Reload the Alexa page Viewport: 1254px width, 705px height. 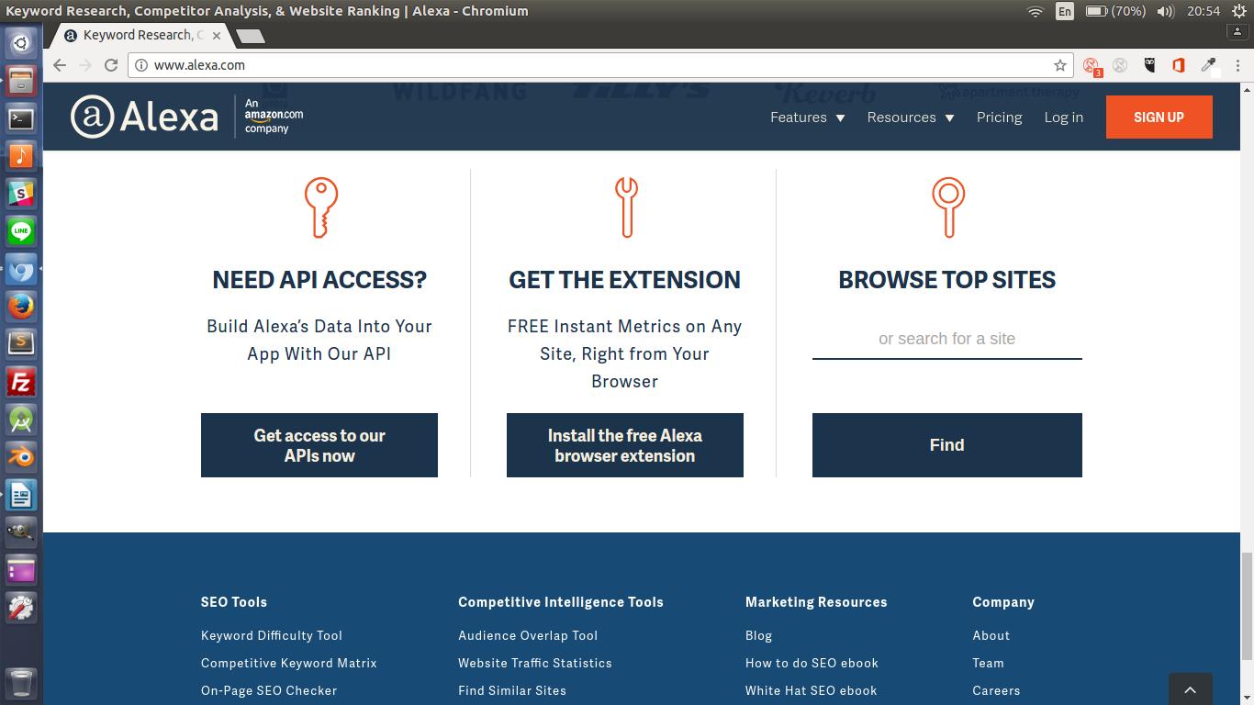click(x=111, y=65)
